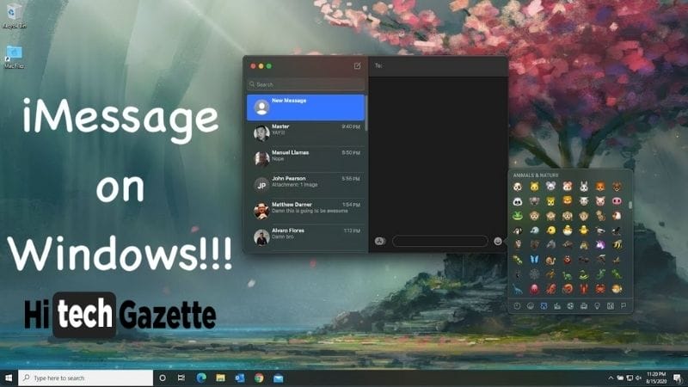Compose a new message with the pencil icon
Viewport: 688px width, 387px height.
[x=357, y=66]
